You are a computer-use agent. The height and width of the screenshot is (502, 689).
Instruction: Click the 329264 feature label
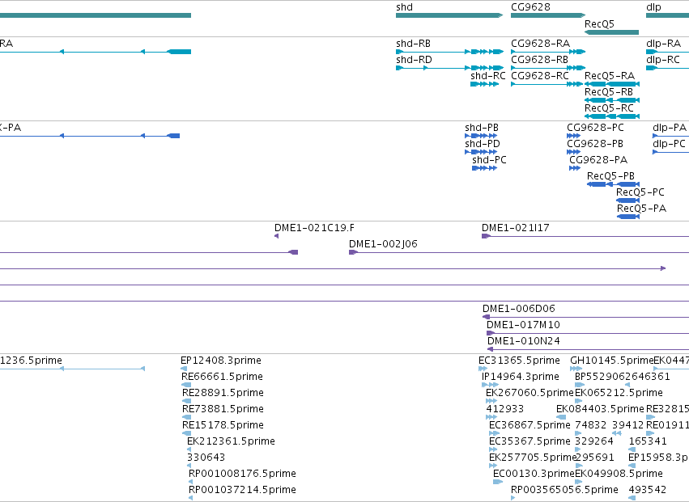pyautogui.click(x=594, y=442)
